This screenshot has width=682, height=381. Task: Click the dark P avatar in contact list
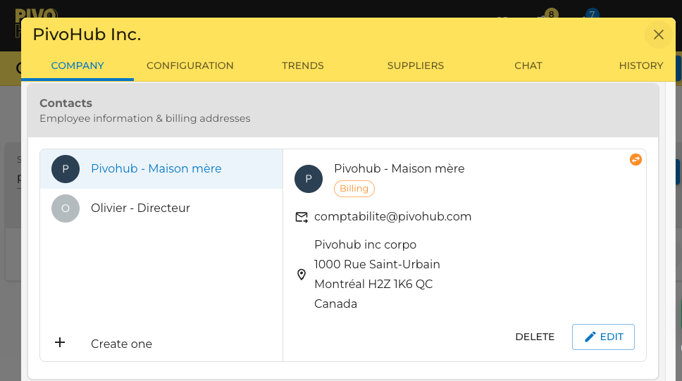pos(66,169)
